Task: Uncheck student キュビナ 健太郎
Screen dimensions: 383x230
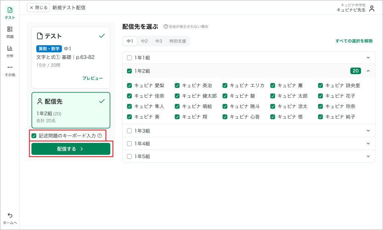Action: [177, 96]
